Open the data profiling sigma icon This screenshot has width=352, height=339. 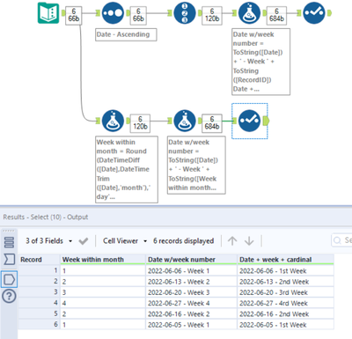[x=10, y=260]
